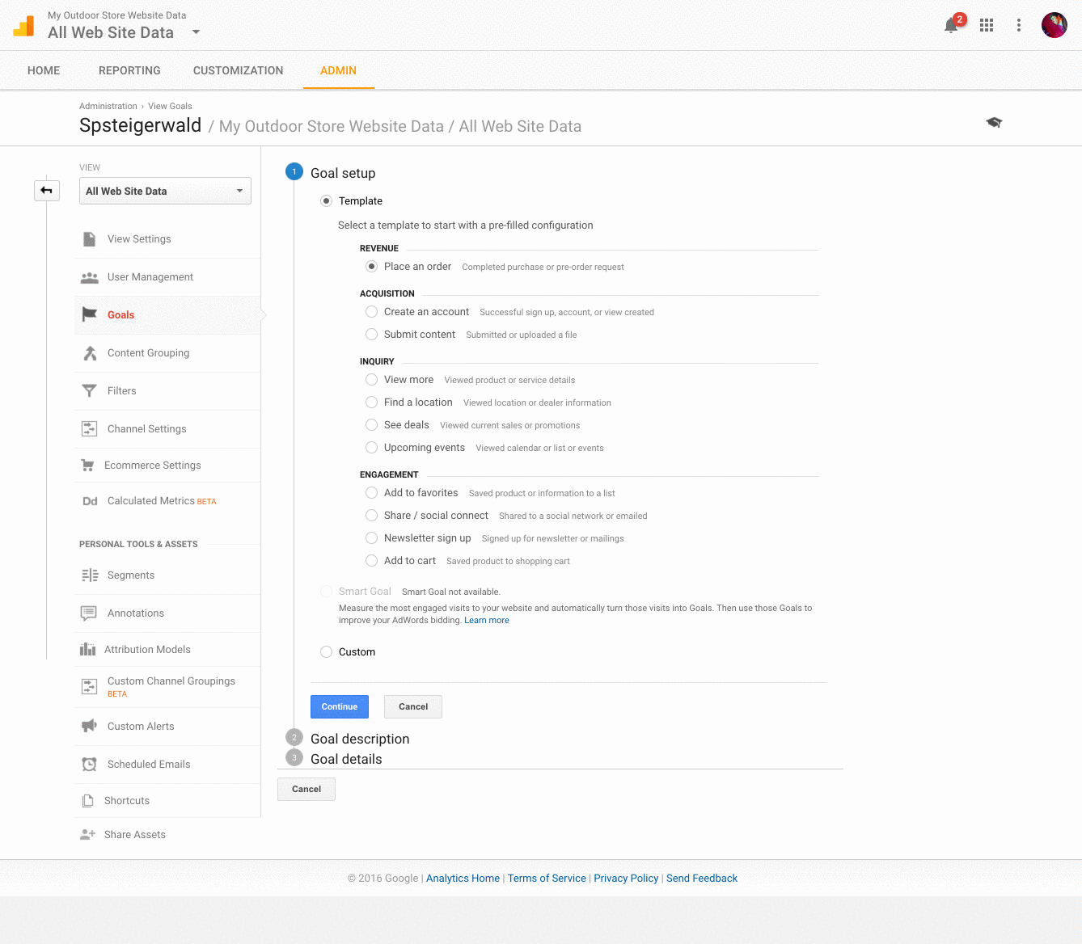Click the Share Assets person-plus icon
This screenshot has height=944, width=1082.
(87, 835)
